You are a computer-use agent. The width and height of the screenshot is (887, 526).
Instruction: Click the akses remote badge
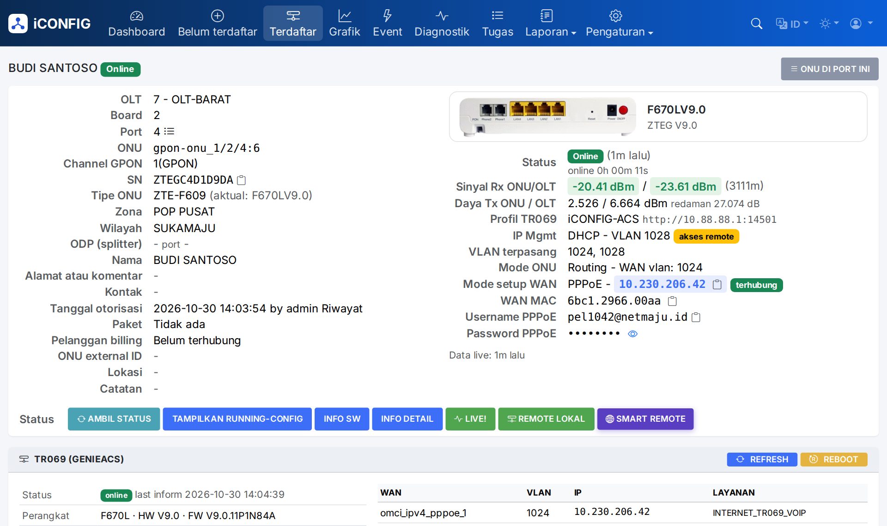coord(706,236)
